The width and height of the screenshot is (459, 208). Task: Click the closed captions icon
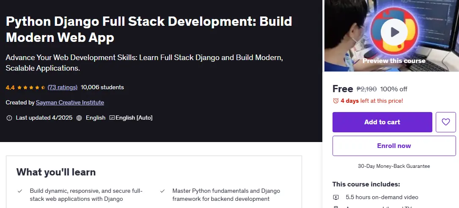(112, 118)
